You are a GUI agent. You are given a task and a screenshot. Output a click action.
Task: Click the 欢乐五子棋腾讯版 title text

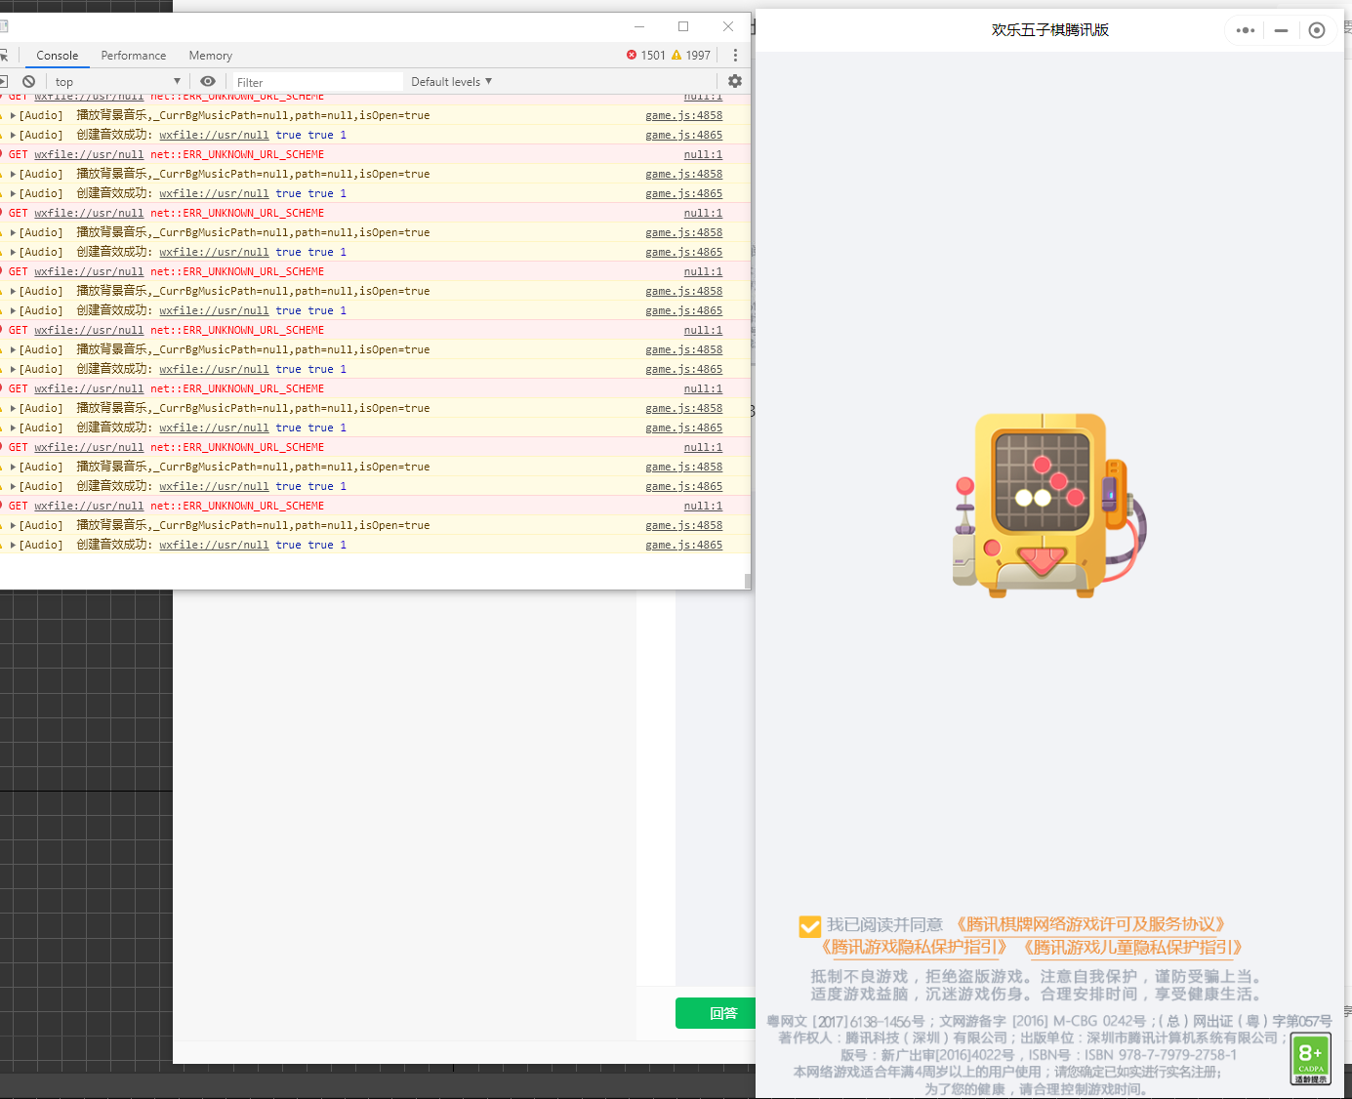[x=1050, y=30]
